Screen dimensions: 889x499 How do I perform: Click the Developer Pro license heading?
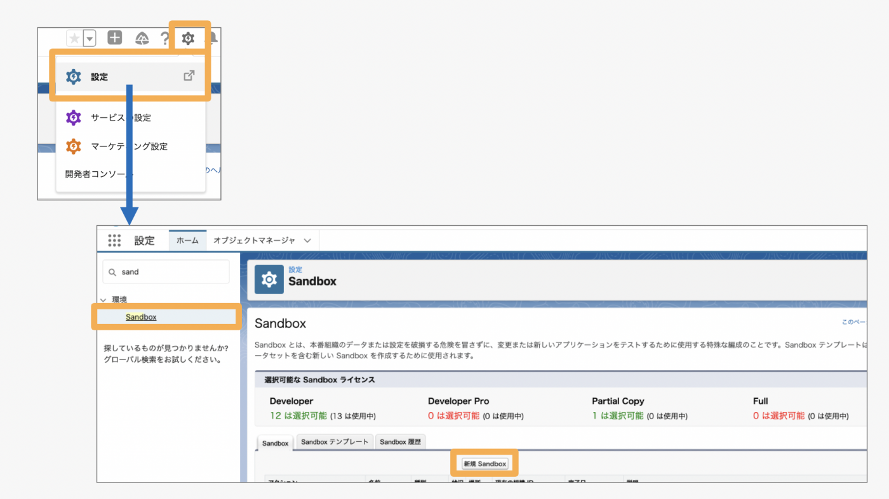(458, 401)
